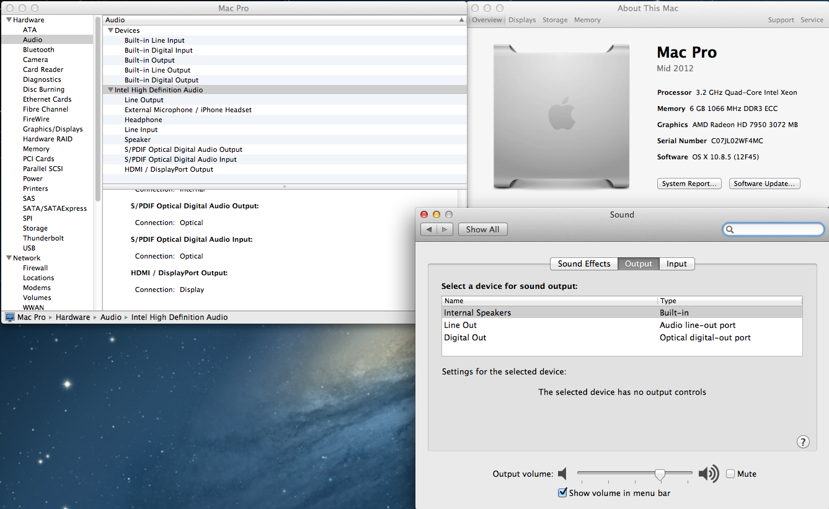Click the low volume speaker icon
The width and height of the screenshot is (829, 509).
[562, 474]
